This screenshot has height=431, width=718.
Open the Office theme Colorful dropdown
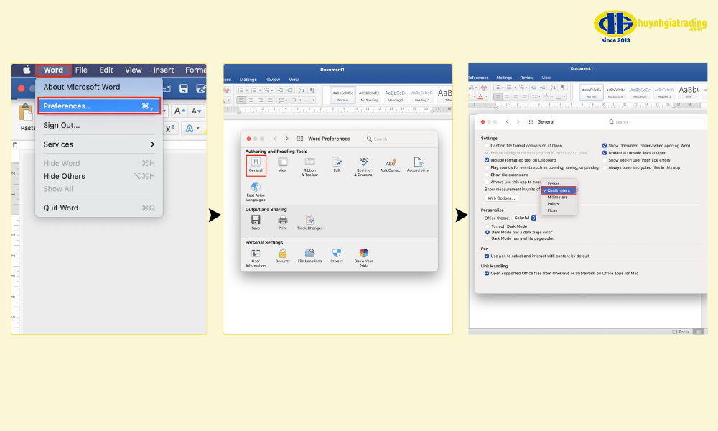tap(533, 218)
